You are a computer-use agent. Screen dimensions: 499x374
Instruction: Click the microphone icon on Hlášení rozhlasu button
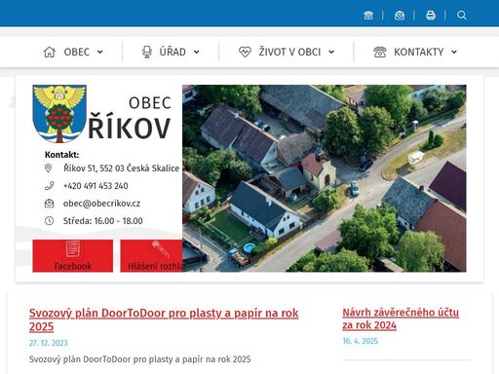coord(161,249)
